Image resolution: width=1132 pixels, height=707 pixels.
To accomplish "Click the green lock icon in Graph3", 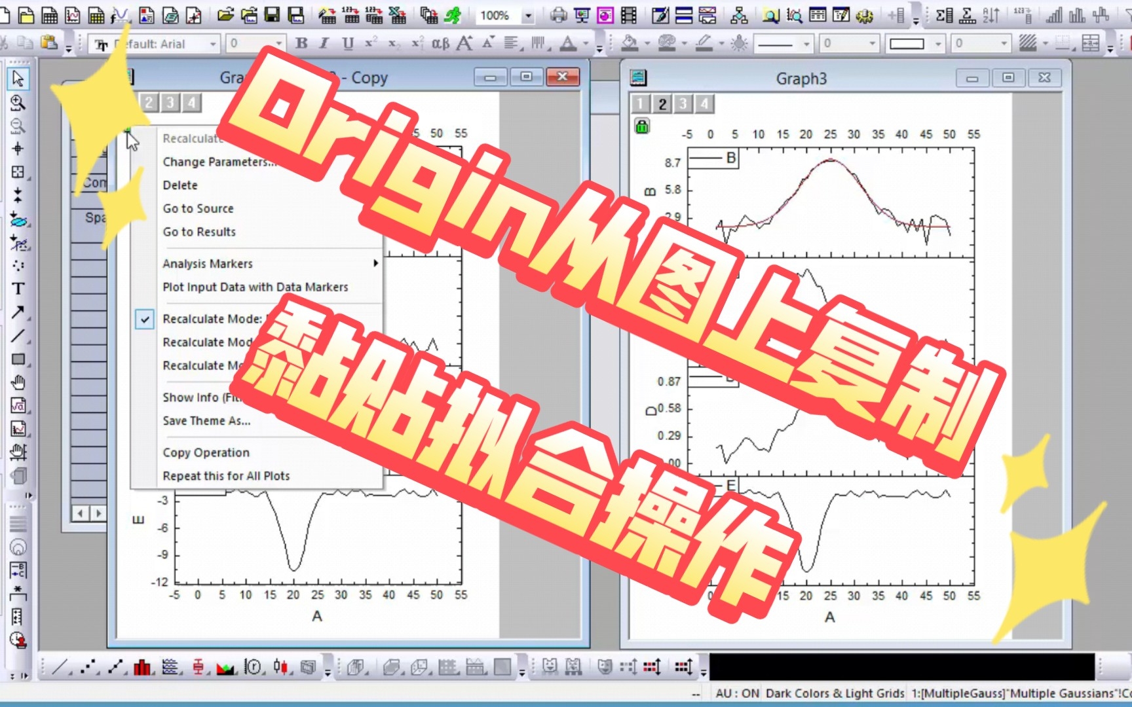I will coord(642,126).
